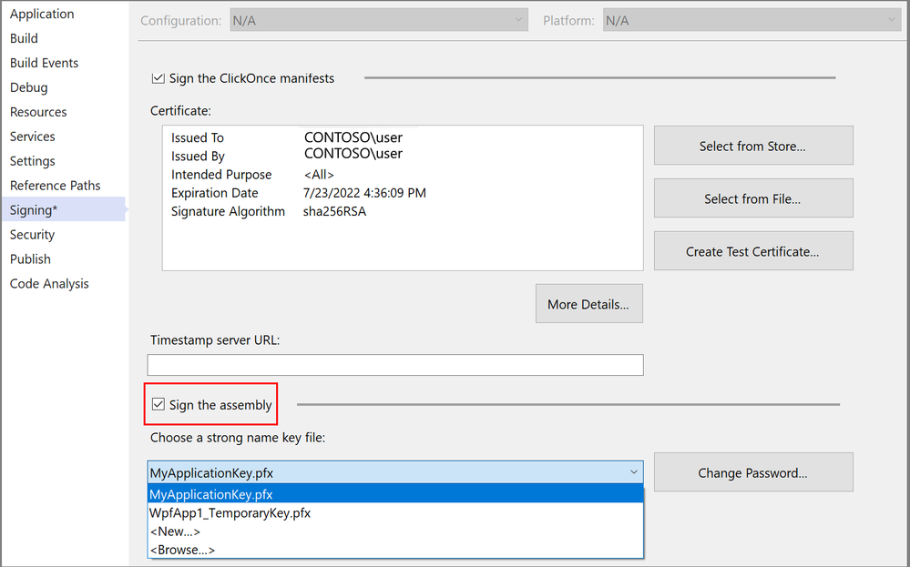The width and height of the screenshot is (910, 567).
Task: Go to the Debug tab
Action: click(29, 87)
